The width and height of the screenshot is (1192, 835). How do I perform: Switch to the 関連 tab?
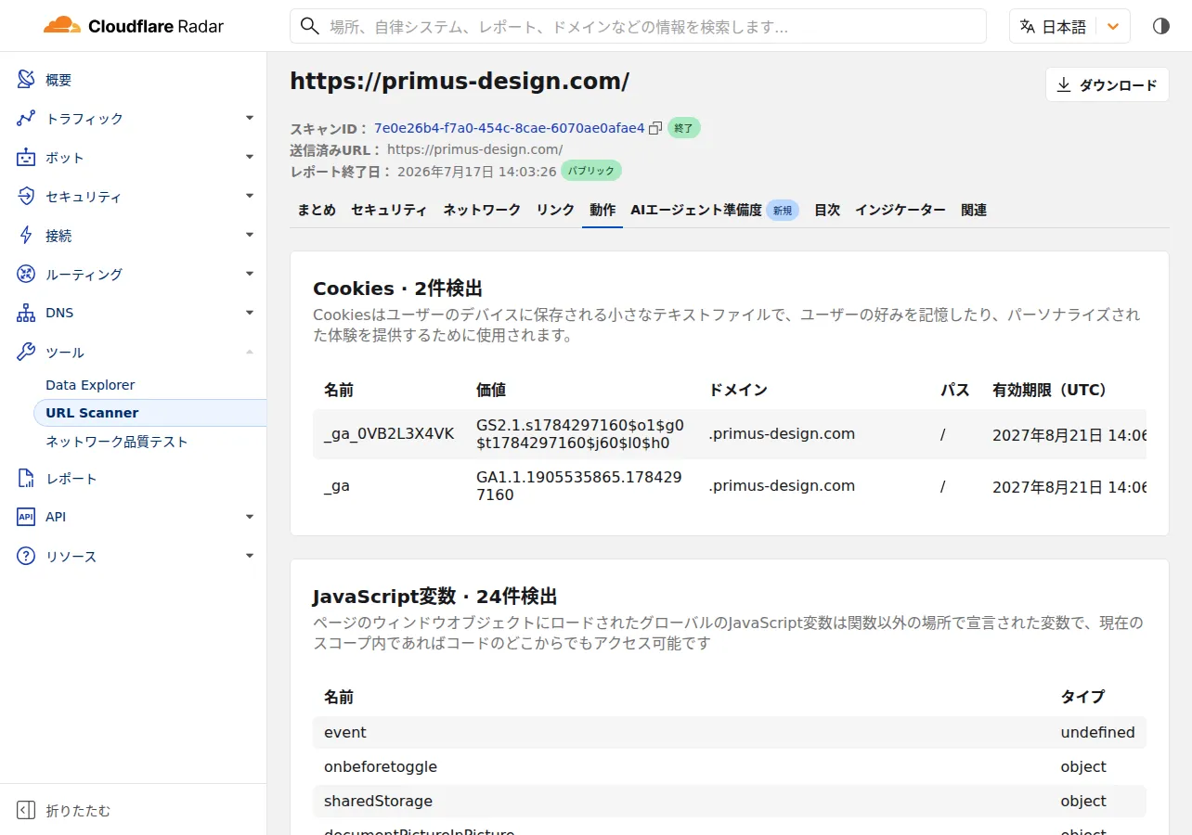click(974, 211)
